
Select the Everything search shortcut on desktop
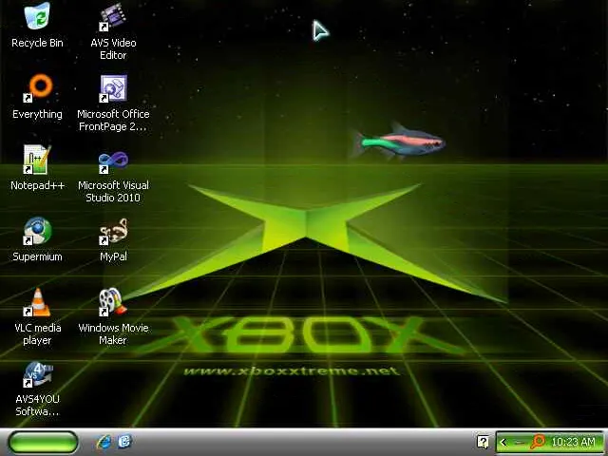37,88
